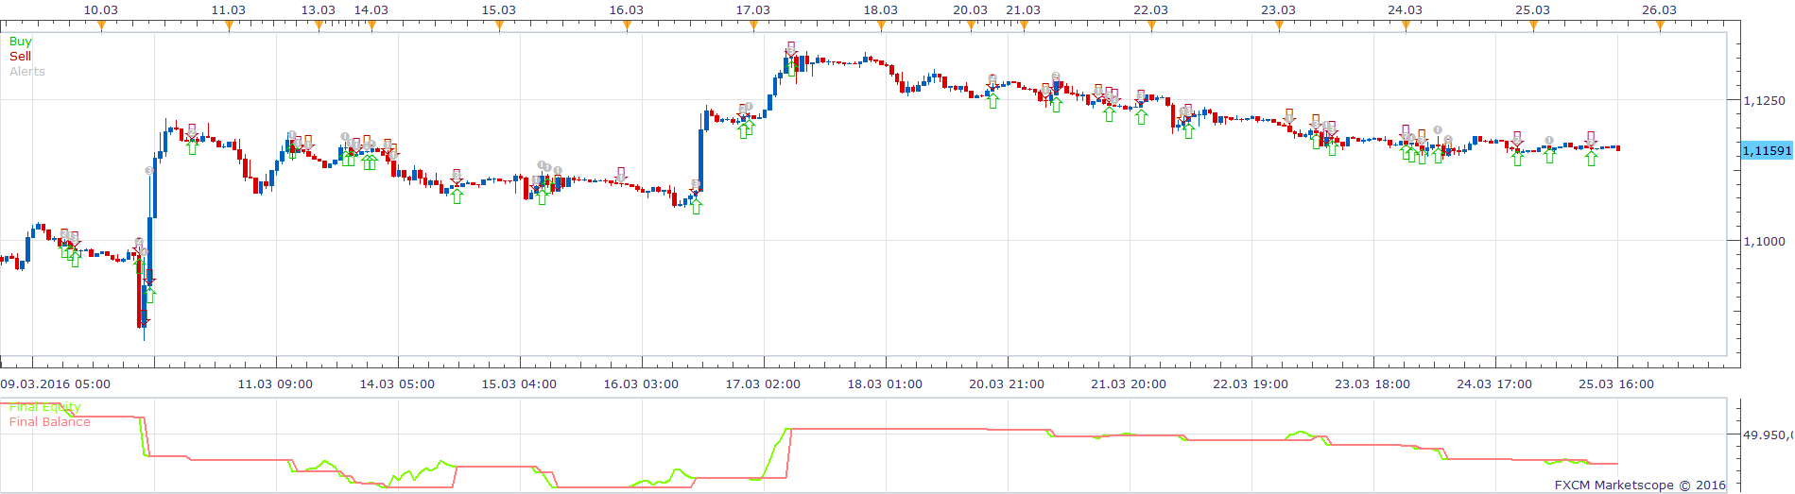Click the 11.03 09:00 time label

click(x=275, y=384)
